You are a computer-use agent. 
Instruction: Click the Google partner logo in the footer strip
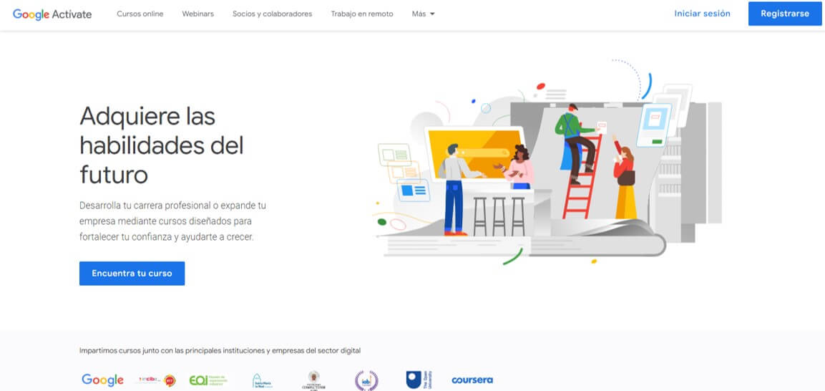(102, 380)
